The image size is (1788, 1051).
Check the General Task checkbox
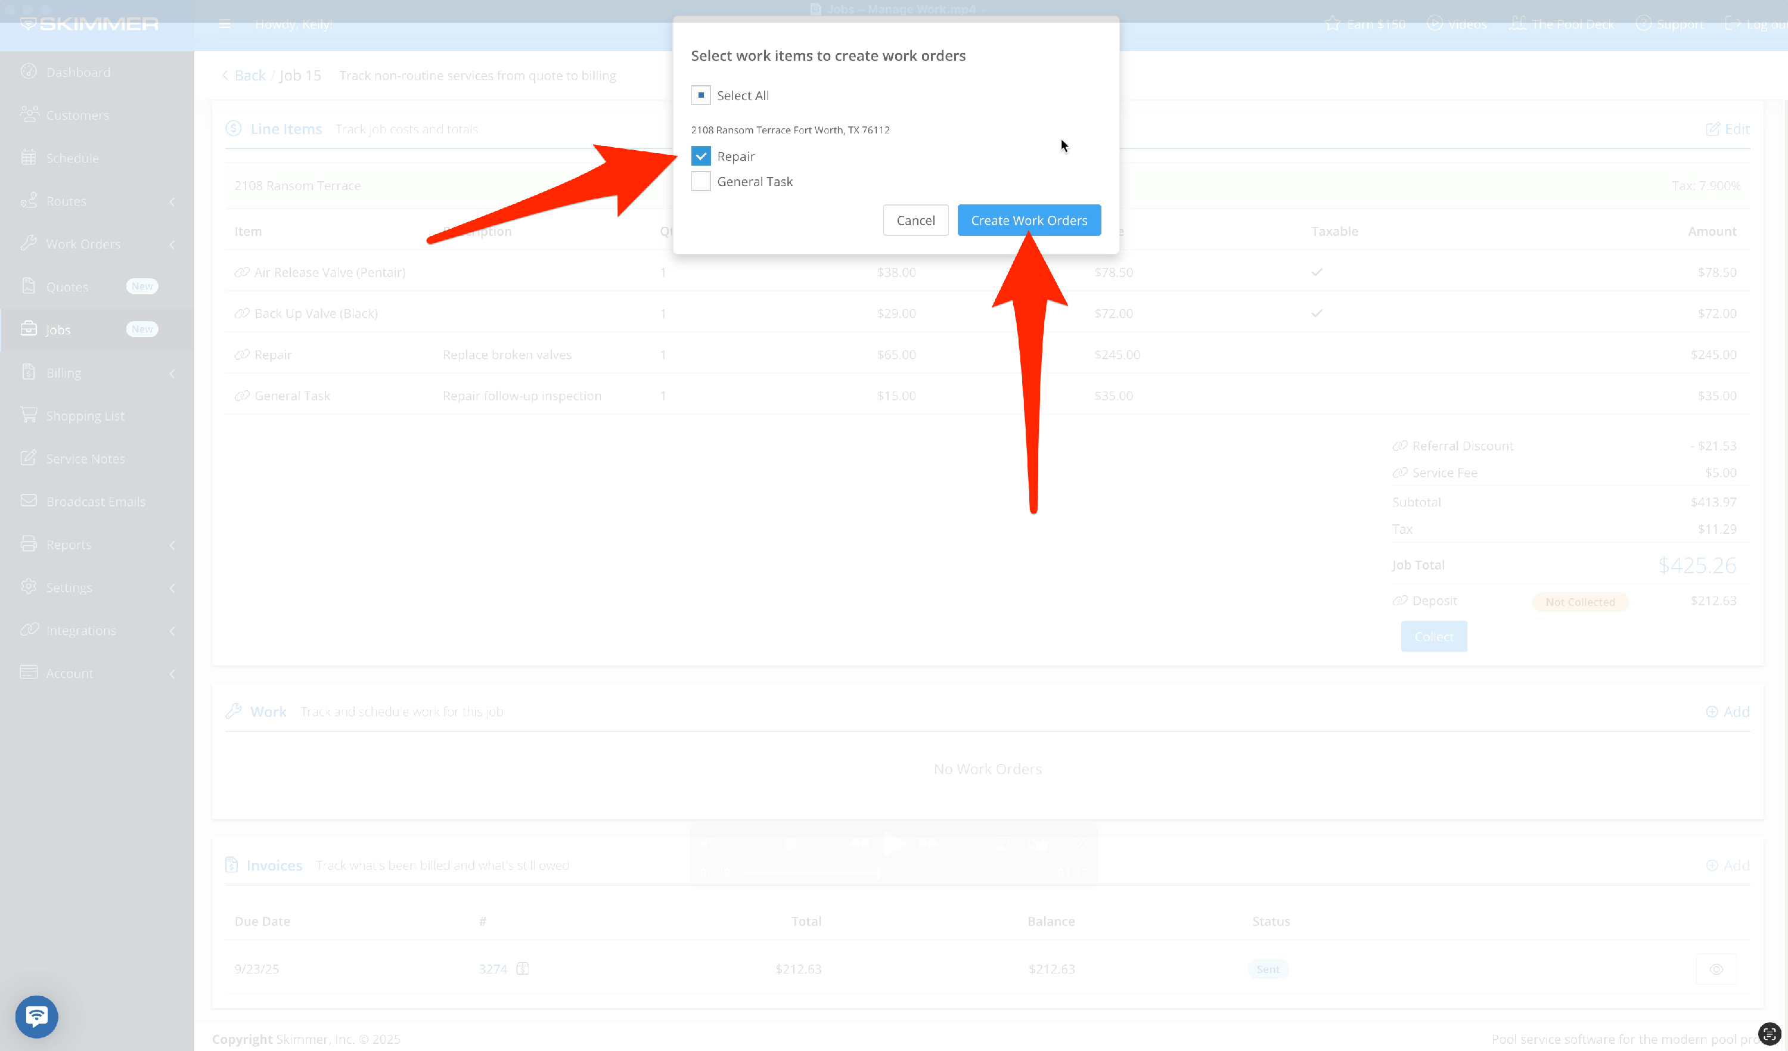pos(700,182)
